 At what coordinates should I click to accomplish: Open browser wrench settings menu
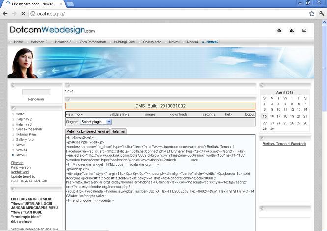click(322, 14)
